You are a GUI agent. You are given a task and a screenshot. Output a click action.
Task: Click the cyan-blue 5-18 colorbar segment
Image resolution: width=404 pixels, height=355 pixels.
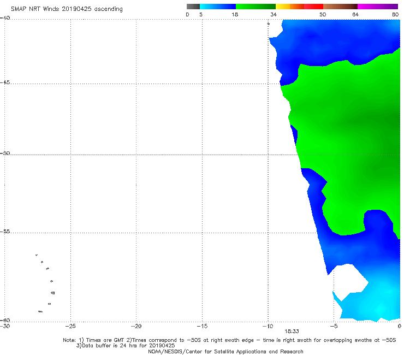coord(218,7)
